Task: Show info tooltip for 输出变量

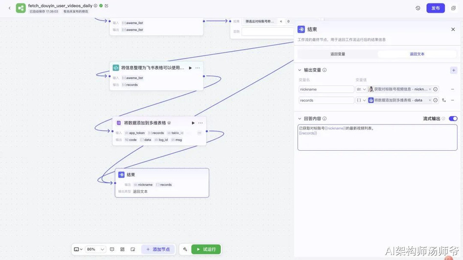Action: 324,70
